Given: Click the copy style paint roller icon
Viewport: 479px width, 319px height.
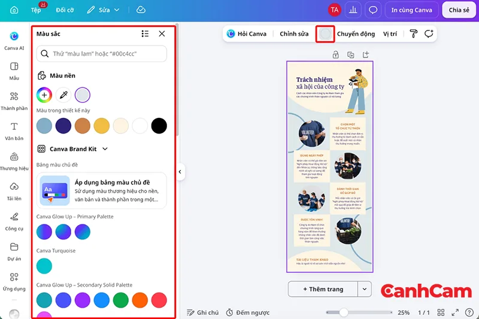Looking at the screenshot, I should coord(414,34).
